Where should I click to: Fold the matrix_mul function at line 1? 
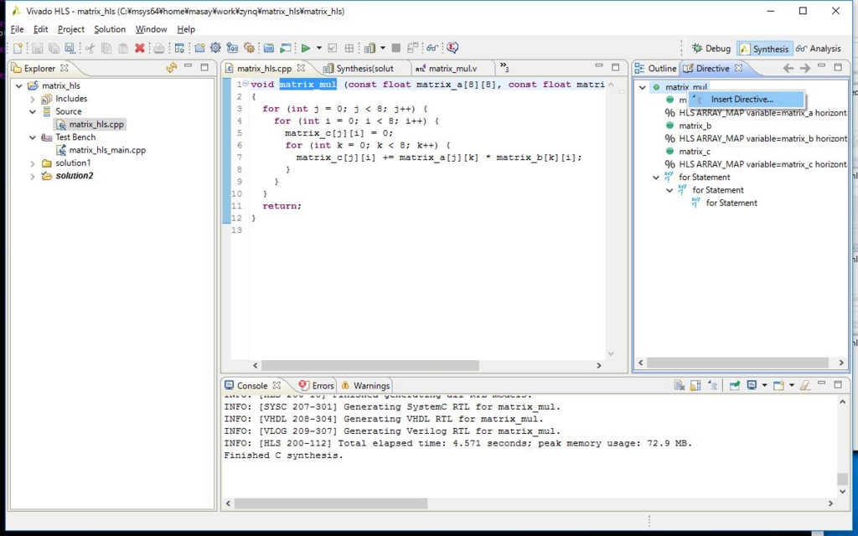click(246, 84)
